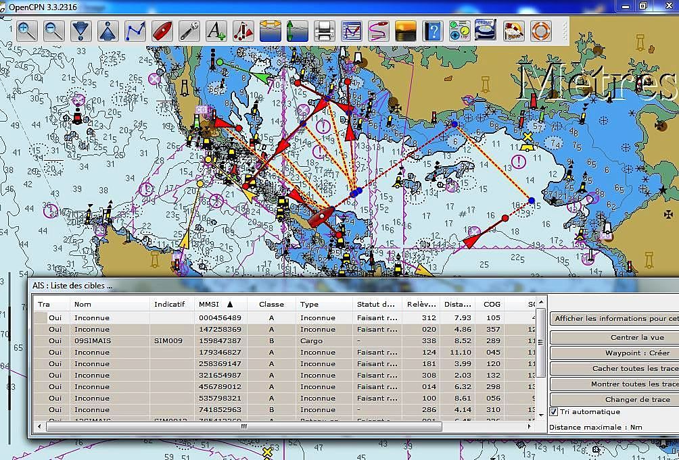
Task: Click Montrer toutes les traces button
Action: pos(615,384)
